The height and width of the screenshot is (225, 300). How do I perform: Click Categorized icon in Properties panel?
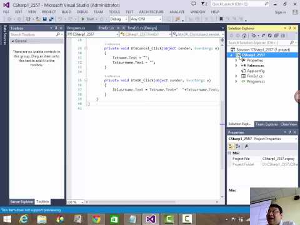tap(231, 146)
